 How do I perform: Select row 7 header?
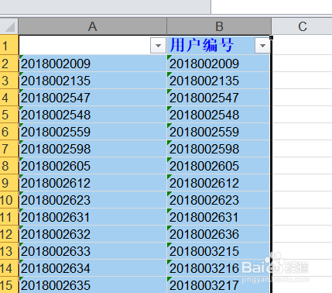click(9, 149)
